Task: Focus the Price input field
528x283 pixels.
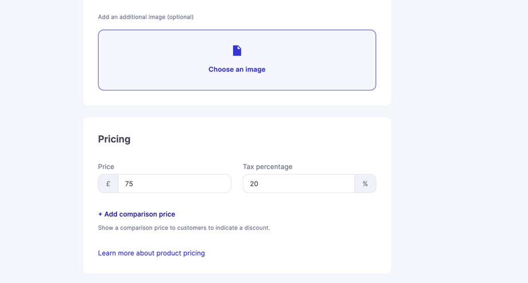Action: click(x=174, y=184)
